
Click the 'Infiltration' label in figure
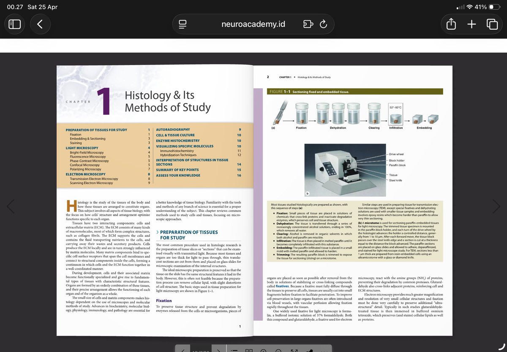coord(396,127)
